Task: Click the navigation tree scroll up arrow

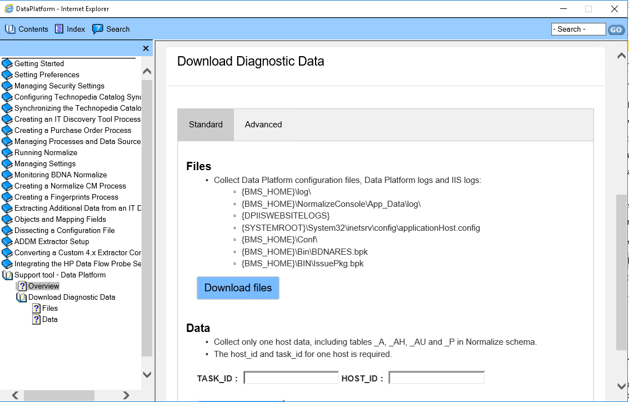Action: pos(147,72)
